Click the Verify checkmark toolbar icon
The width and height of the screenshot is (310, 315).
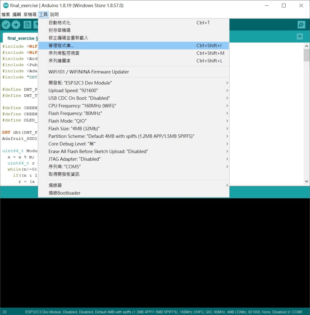click(6, 25)
